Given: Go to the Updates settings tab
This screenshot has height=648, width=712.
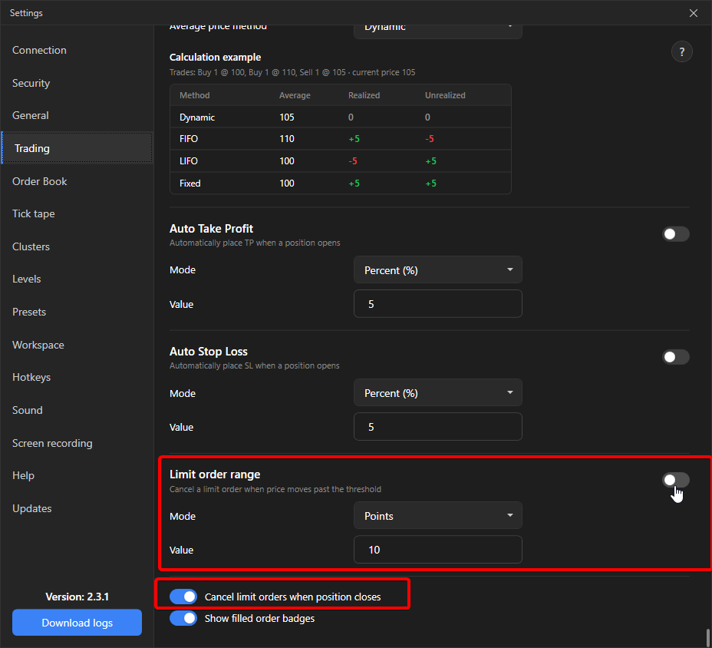Looking at the screenshot, I should tap(77, 508).
